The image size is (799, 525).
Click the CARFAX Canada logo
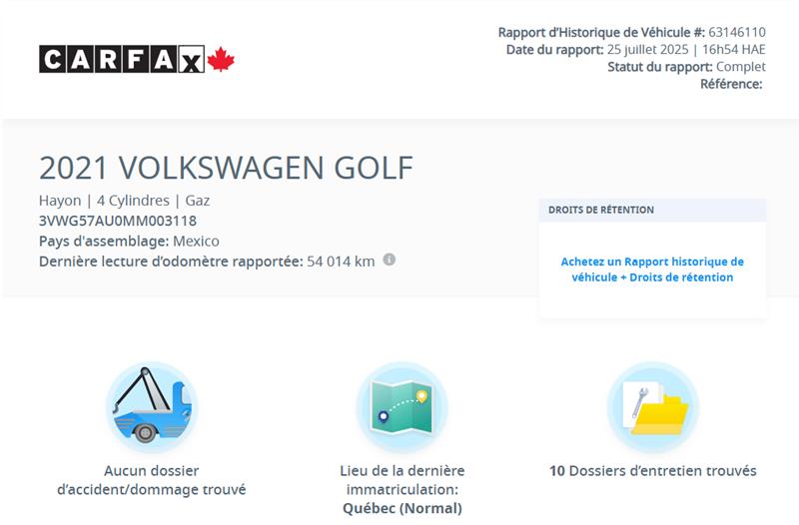point(137,59)
